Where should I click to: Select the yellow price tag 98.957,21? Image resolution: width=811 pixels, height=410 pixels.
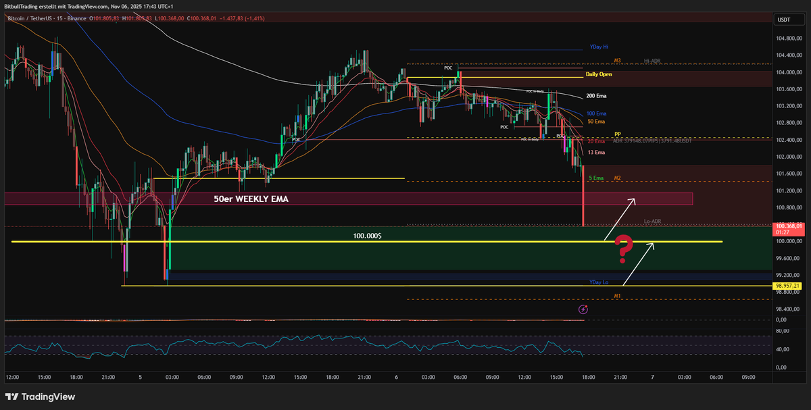(787, 286)
